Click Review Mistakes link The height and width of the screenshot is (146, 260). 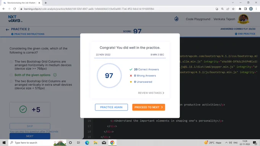(151, 93)
